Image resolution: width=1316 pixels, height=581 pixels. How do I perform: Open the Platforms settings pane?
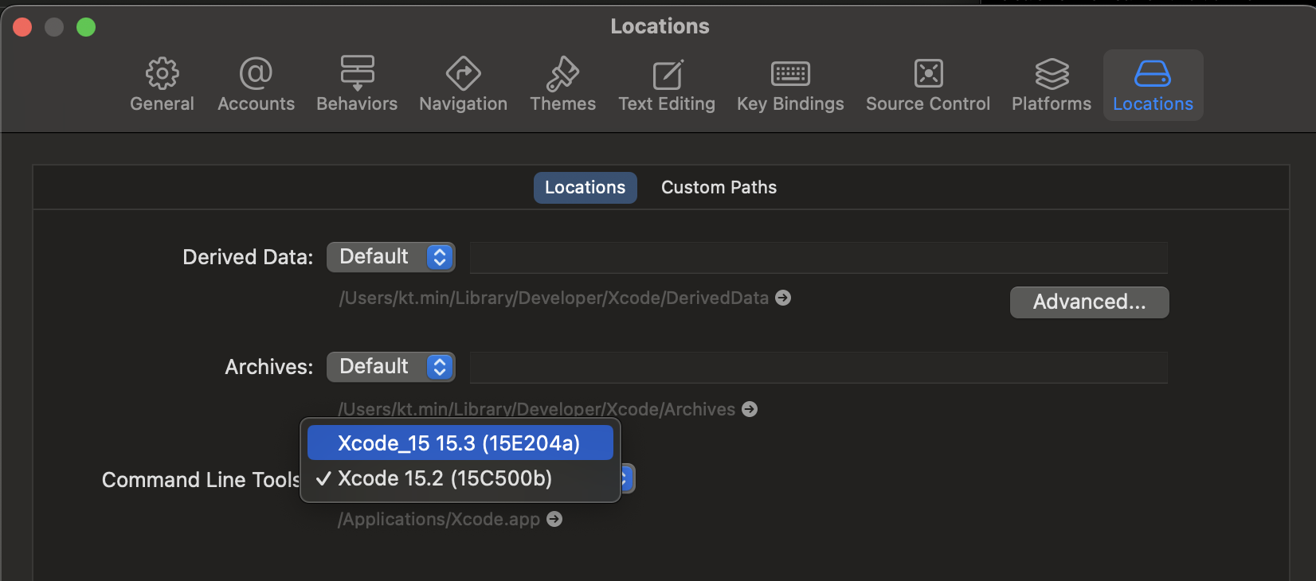coord(1052,85)
